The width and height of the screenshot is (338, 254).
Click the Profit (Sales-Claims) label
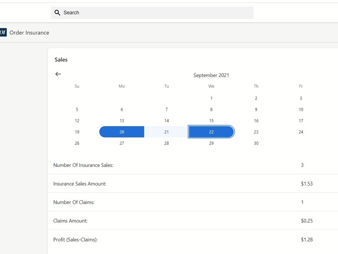click(x=75, y=240)
